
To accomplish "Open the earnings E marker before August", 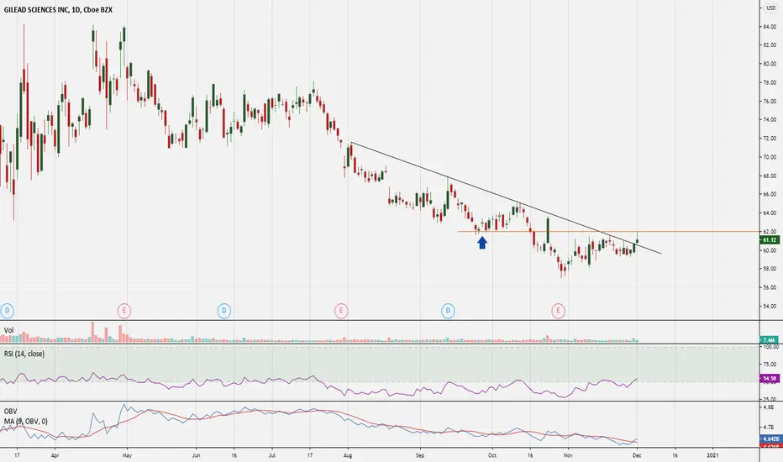I will pos(341,311).
